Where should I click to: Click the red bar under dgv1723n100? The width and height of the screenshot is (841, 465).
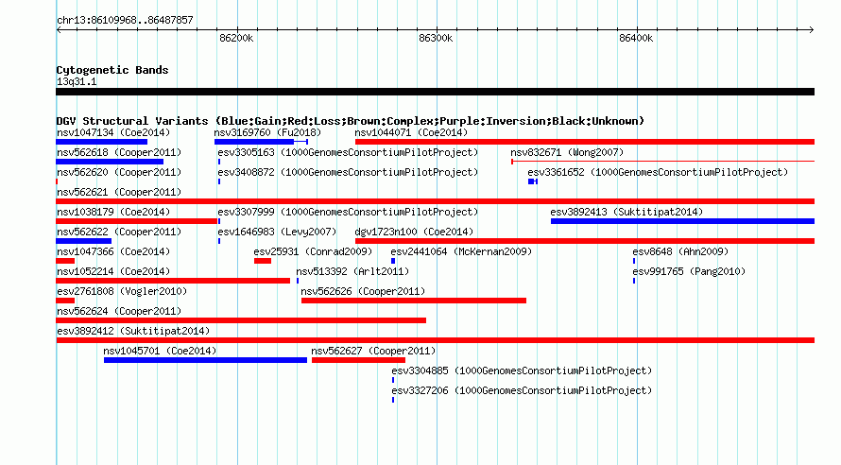[585, 241]
